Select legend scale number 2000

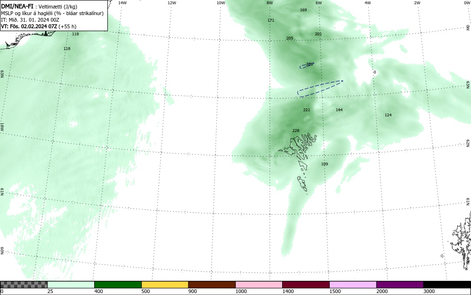382,291
